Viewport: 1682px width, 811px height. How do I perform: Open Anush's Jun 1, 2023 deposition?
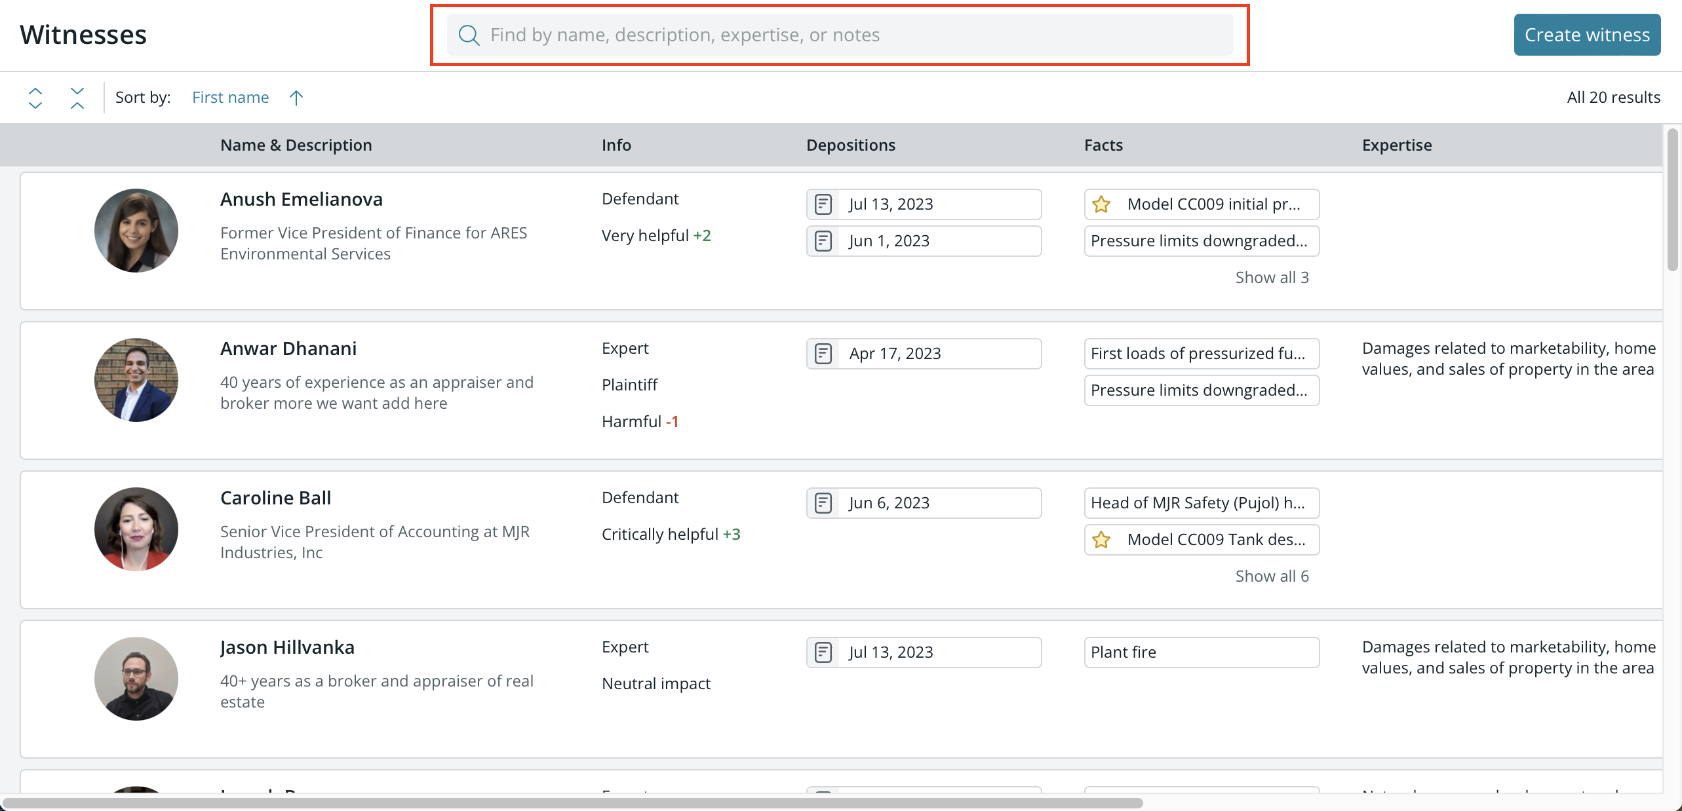[x=924, y=241]
